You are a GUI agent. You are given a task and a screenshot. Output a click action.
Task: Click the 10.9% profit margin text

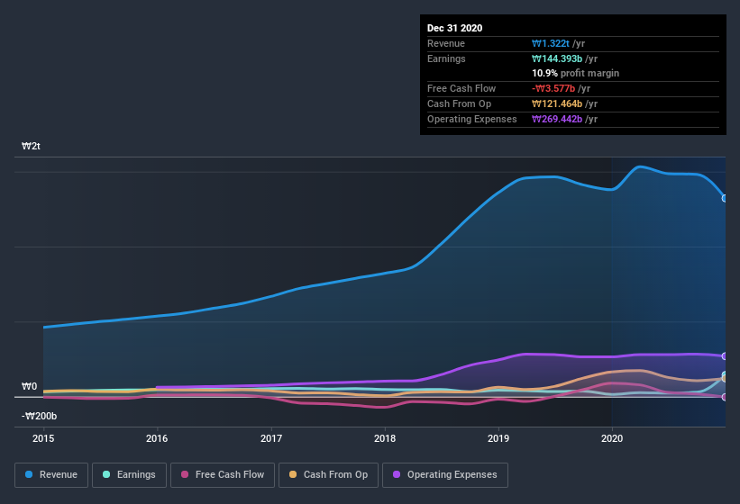click(575, 73)
